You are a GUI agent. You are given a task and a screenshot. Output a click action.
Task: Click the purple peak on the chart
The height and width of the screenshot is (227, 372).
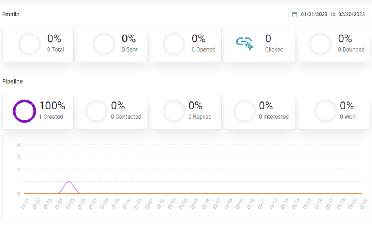click(69, 182)
